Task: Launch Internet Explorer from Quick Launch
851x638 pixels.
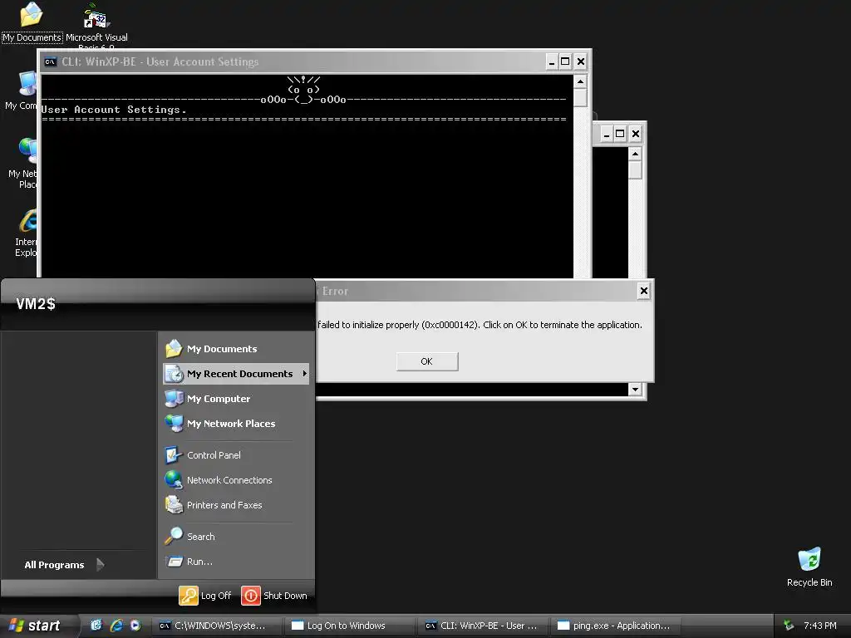Action: 116,626
